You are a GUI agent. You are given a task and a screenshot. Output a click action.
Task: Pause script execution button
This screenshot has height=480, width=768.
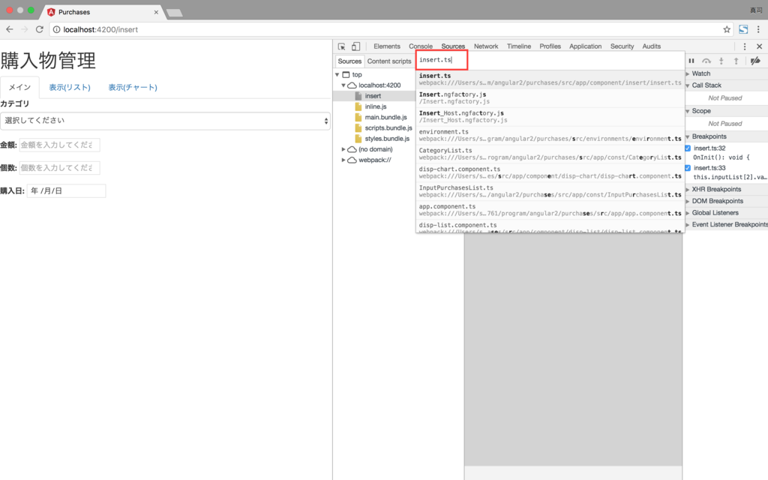[x=691, y=61]
